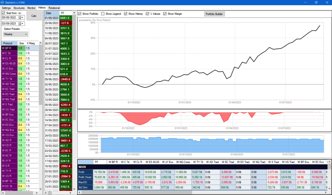This screenshot has height=195, width=332.
Task: Disable the Show Portfolio checkbox
Action: coord(80,14)
